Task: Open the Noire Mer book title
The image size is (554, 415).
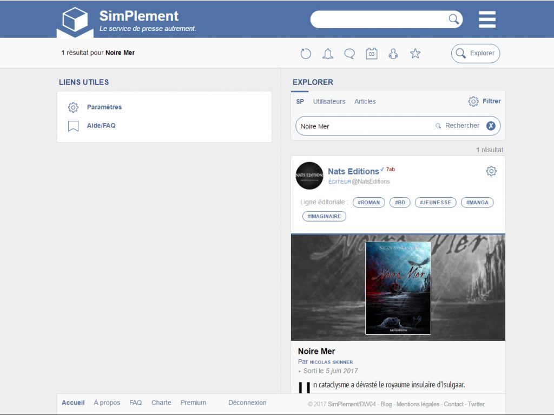Action: 316,351
